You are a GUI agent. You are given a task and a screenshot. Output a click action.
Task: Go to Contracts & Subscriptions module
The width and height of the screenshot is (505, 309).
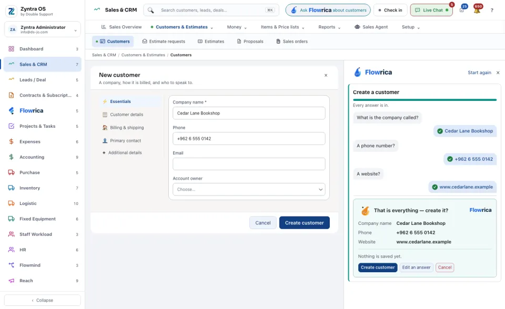click(43, 95)
